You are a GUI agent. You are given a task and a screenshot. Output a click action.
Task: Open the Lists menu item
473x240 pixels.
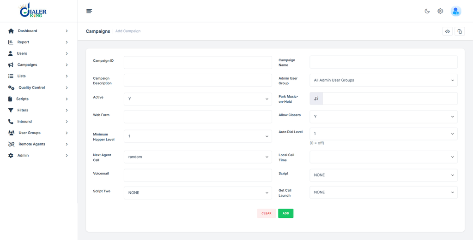39,76
